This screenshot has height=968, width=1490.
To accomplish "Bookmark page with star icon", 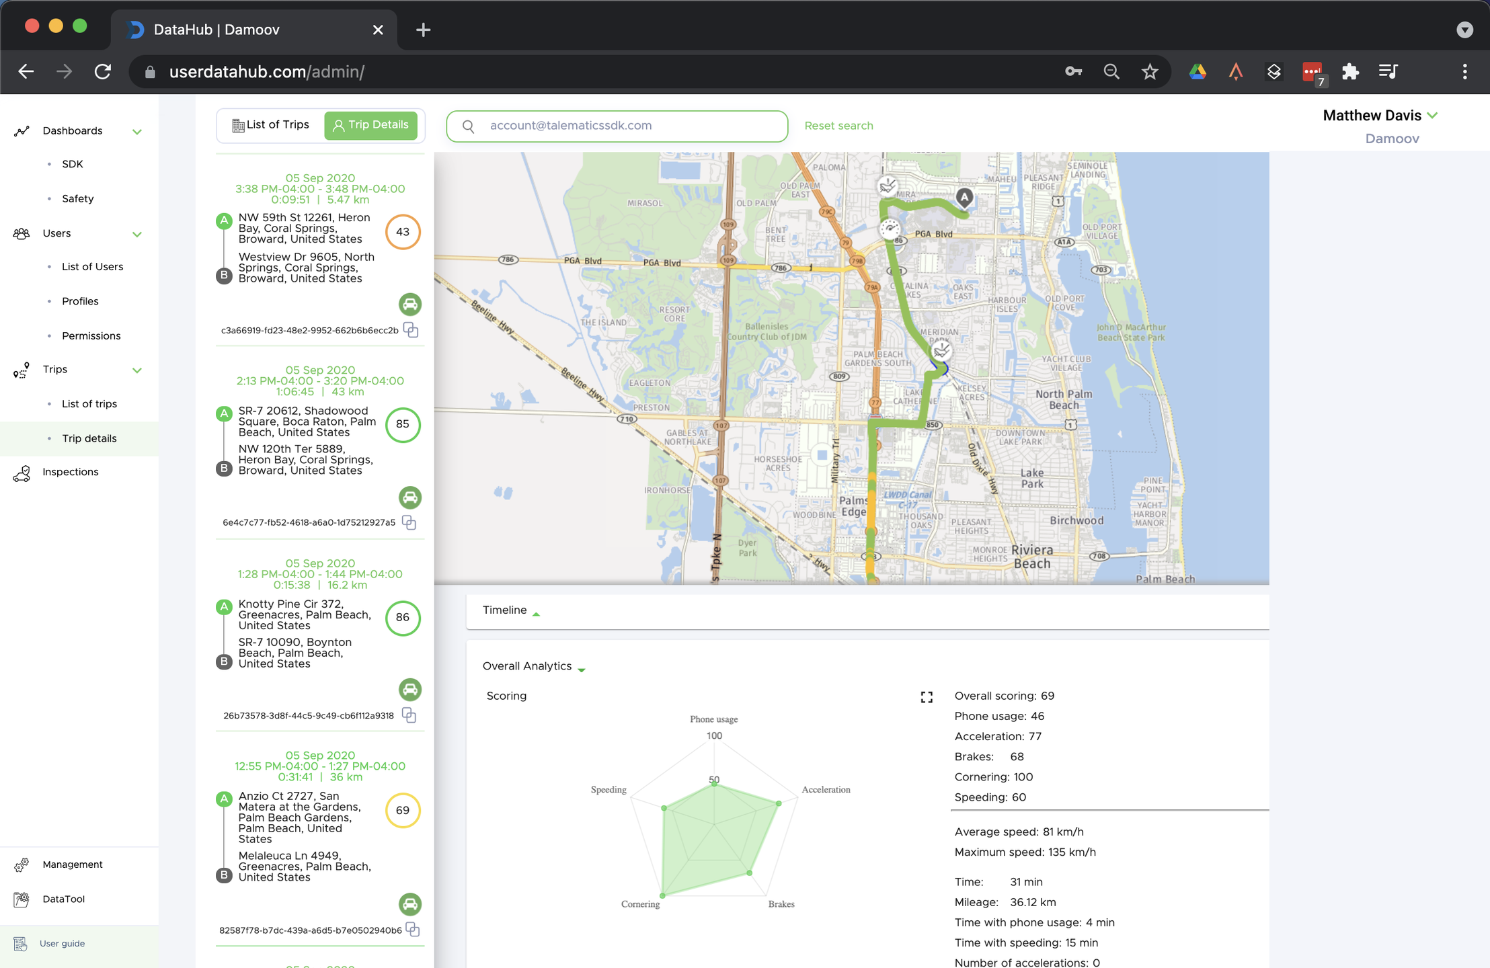I will click(x=1150, y=72).
